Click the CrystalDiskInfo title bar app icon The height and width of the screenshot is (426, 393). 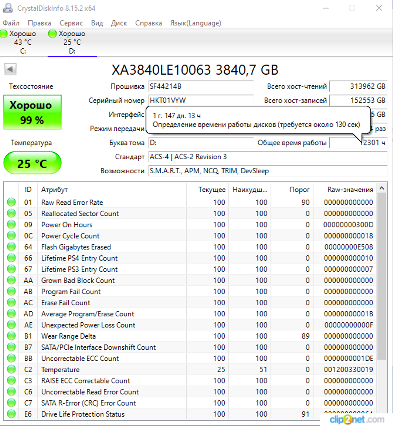[x=7, y=8]
